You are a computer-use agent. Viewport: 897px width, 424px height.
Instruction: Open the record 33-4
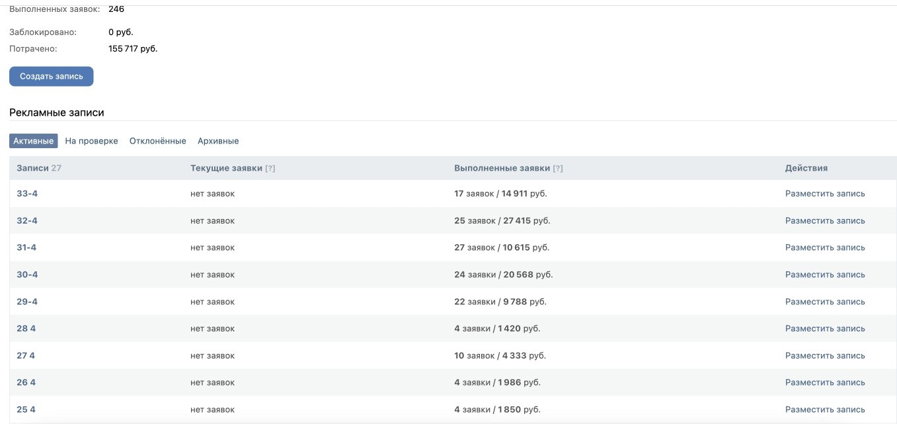tap(27, 194)
